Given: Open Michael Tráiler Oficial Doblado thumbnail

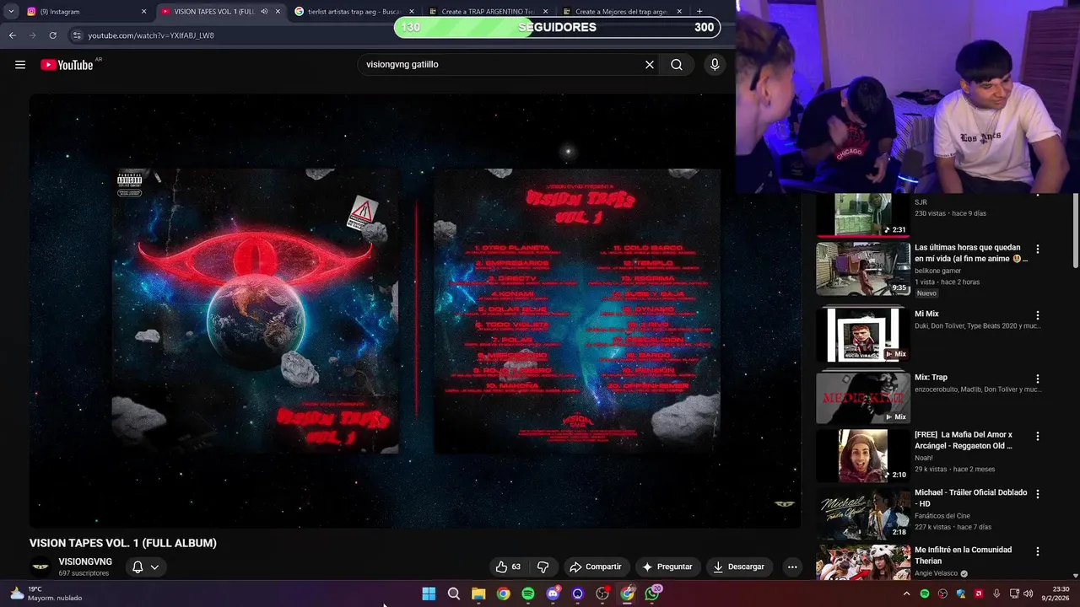Looking at the screenshot, I should 862,513.
